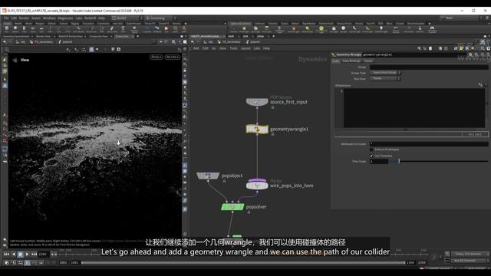Image resolution: width=491 pixels, height=276 pixels.
Task: Select the popobject node
Action: click(x=208, y=176)
